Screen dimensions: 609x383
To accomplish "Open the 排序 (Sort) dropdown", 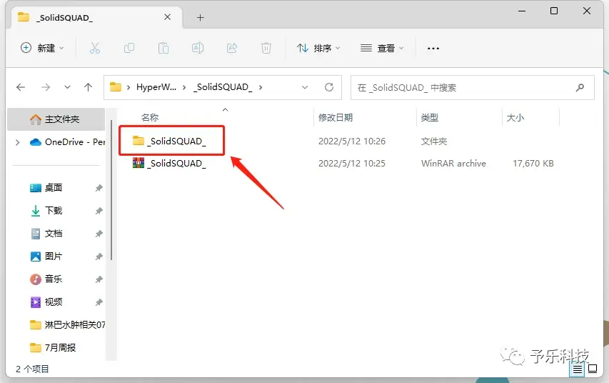I will click(x=318, y=48).
